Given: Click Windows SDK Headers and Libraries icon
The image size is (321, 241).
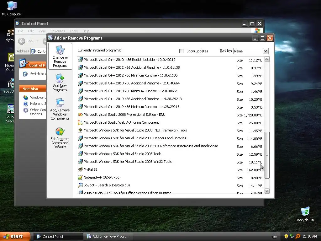Looking at the screenshot, I should (x=80, y=138).
